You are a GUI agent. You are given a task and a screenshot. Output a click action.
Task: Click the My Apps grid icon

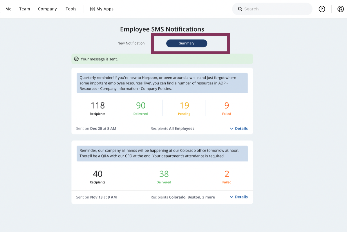coord(92,9)
